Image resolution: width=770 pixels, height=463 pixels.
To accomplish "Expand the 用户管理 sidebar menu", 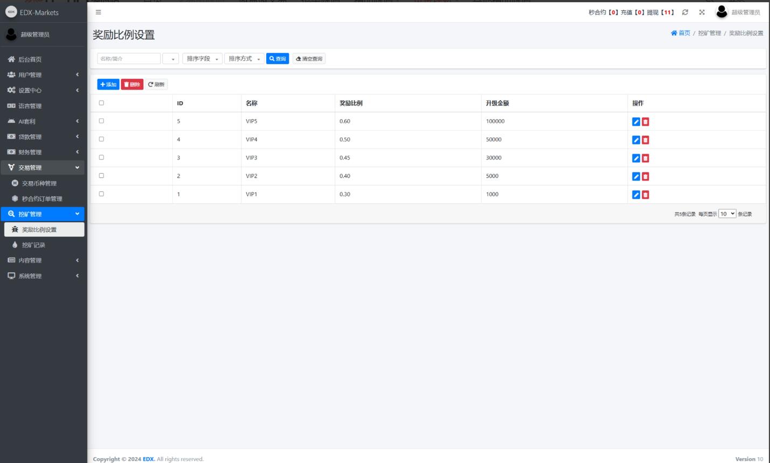I will (42, 75).
